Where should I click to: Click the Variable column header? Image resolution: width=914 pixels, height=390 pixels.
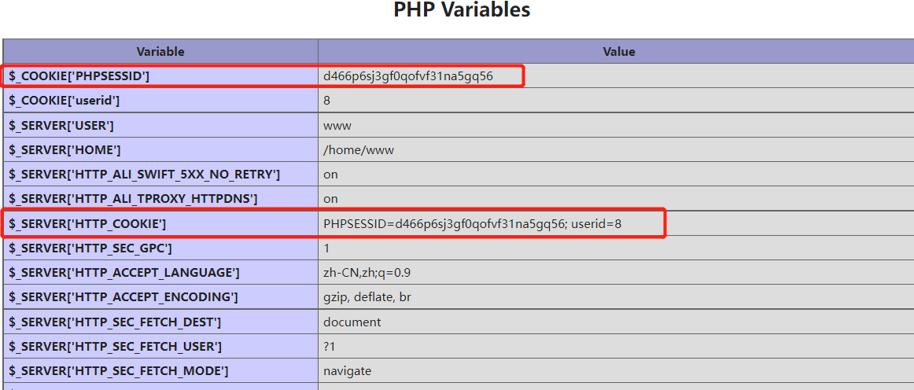(x=160, y=51)
